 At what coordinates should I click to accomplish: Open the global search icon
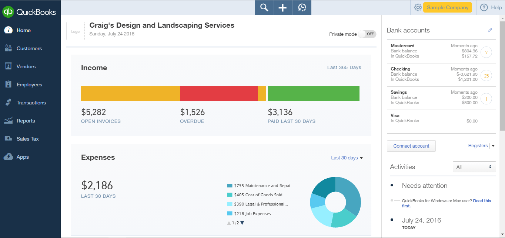pyautogui.click(x=264, y=7)
